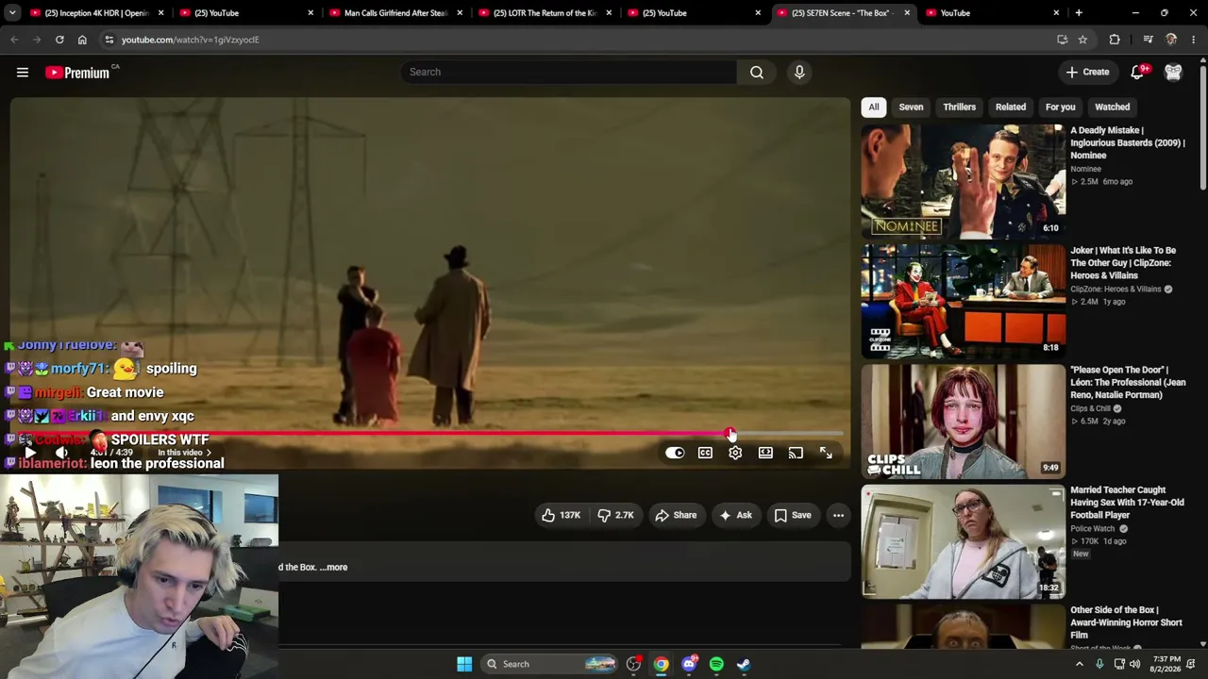Select the Related filter chip

[x=1010, y=107]
